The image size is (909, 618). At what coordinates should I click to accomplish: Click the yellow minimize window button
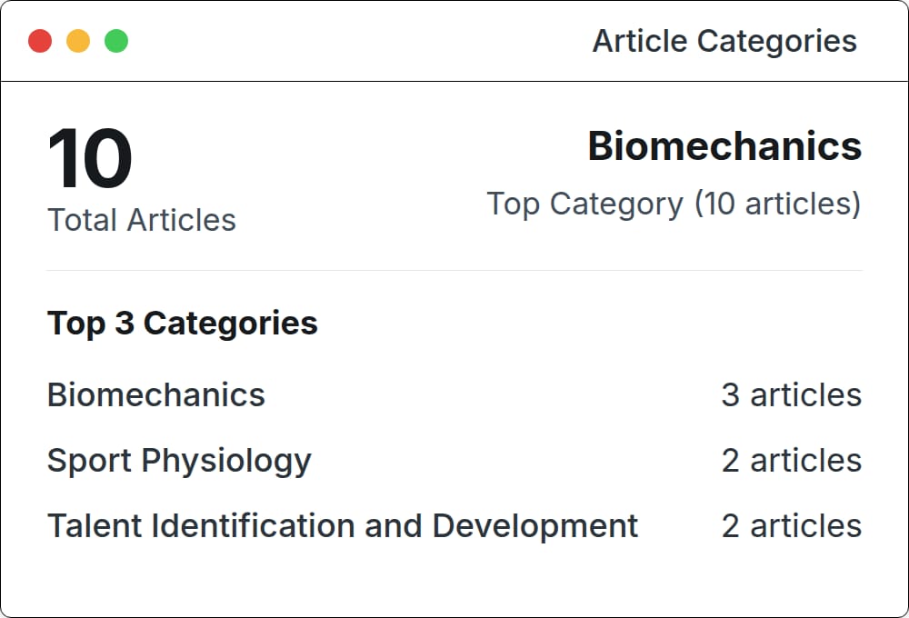78,41
